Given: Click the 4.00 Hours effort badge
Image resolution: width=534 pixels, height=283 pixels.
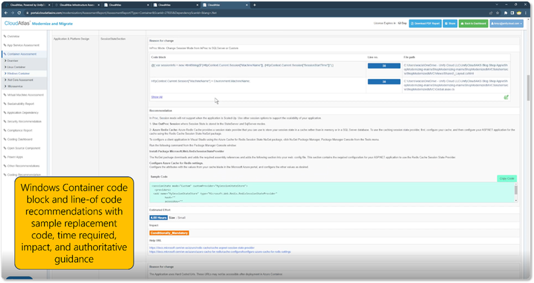Looking at the screenshot, I should (x=158, y=218).
